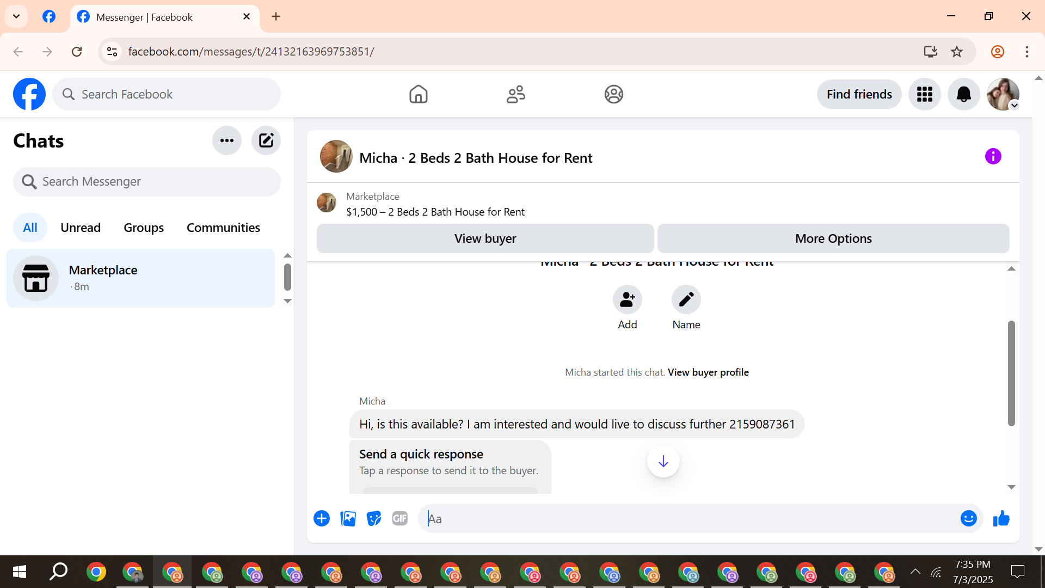1045x588 pixels.
Task: Jump to latest message with down arrow
Action: 663,462
